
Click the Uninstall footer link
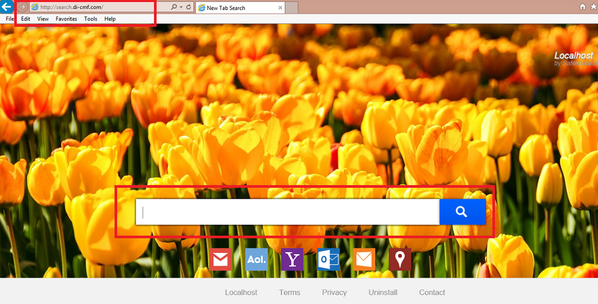[x=383, y=292]
